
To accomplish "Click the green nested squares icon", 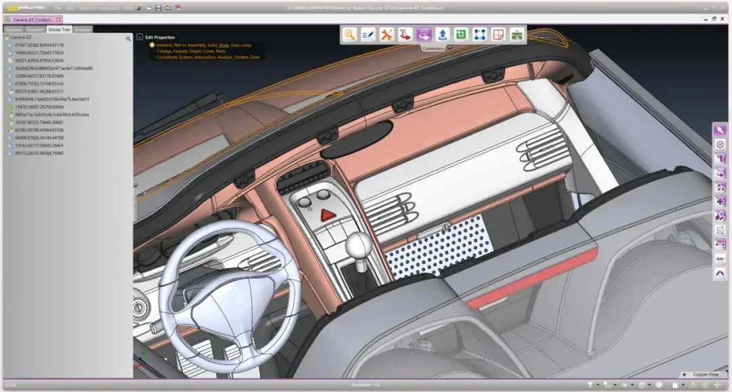I will [x=461, y=35].
